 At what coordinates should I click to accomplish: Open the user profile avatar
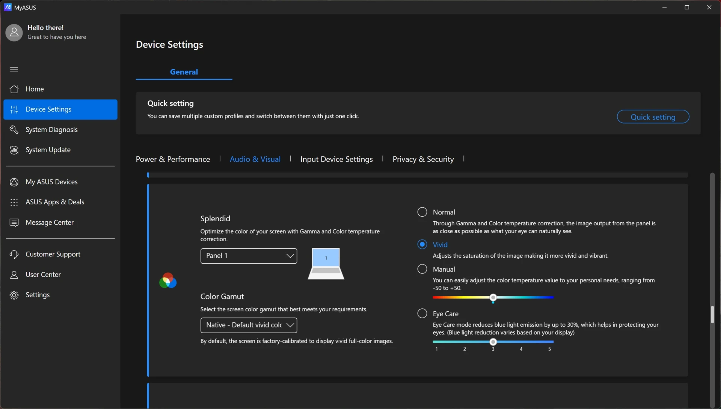pyautogui.click(x=14, y=33)
